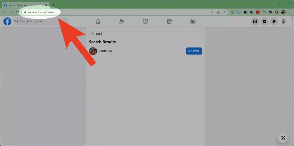Open the Chrome three-dot menu

point(290,12)
